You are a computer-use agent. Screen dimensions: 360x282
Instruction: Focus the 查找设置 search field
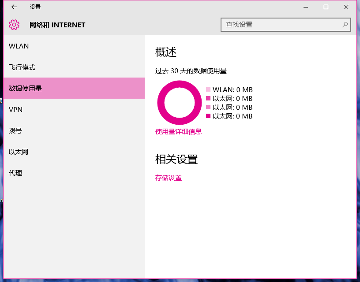(286, 25)
